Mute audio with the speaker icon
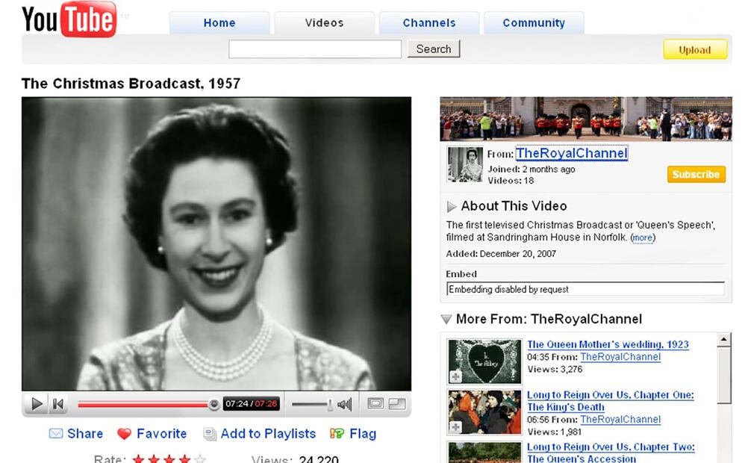The height and width of the screenshot is (463, 751). click(344, 405)
